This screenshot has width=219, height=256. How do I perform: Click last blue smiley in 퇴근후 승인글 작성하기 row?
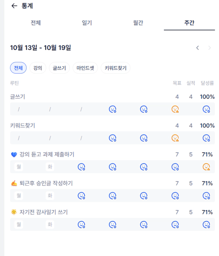point(206,196)
